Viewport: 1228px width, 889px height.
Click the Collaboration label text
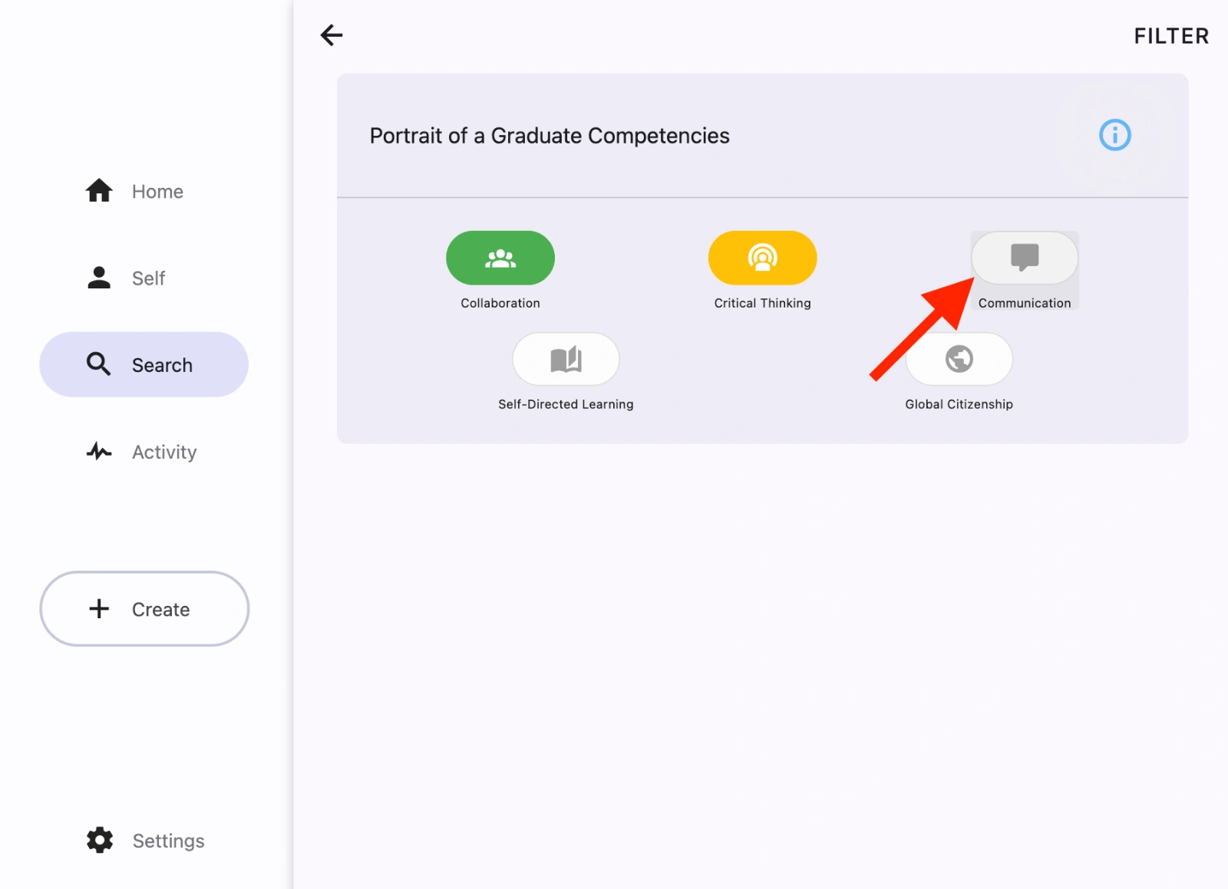[x=500, y=302]
